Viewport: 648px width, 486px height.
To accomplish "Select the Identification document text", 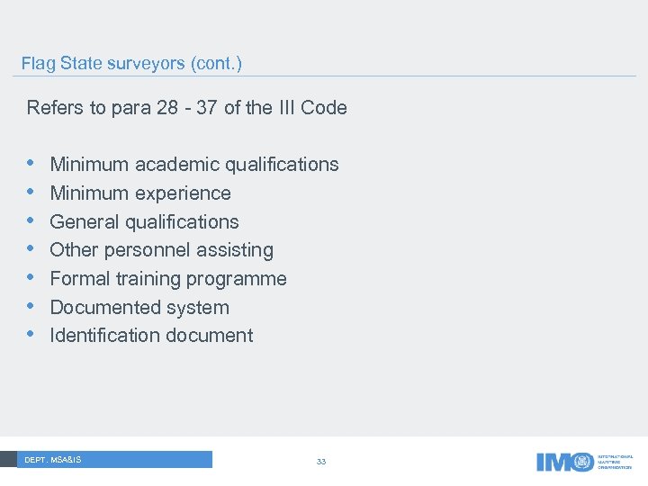I will pyautogui.click(x=151, y=336).
